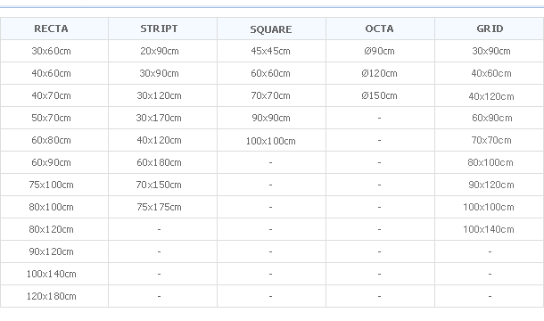The image size is (544, 321).
Task: Select the 40x120cm cell under GRID
Action: pyautogui.click(x=490, y=95)
